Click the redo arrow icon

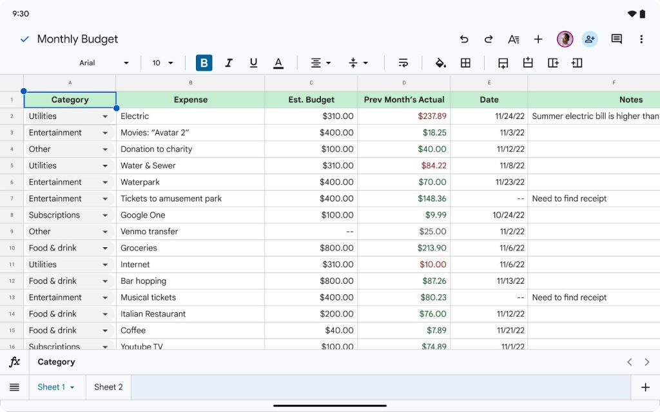pyautogui.click(x=489, y=39)
